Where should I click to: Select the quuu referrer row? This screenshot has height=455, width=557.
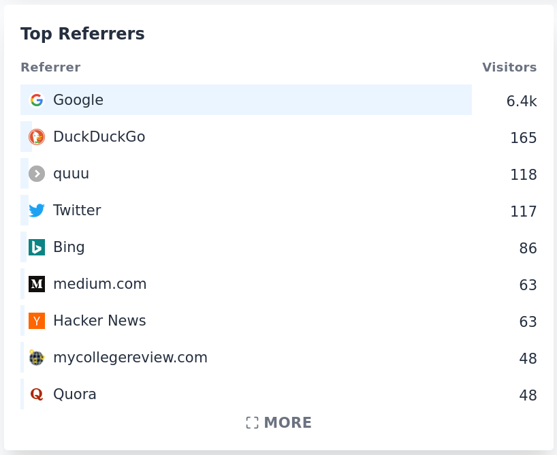(x=71, y=173)
